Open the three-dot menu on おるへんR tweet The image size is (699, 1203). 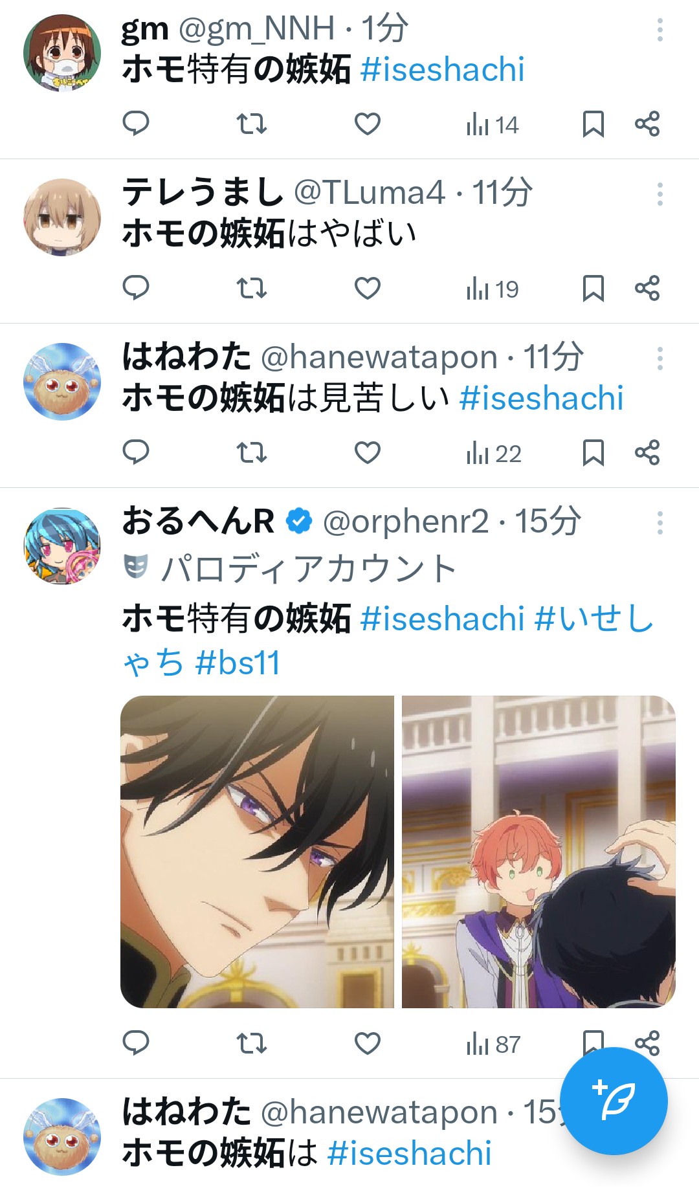coord(660,523)
